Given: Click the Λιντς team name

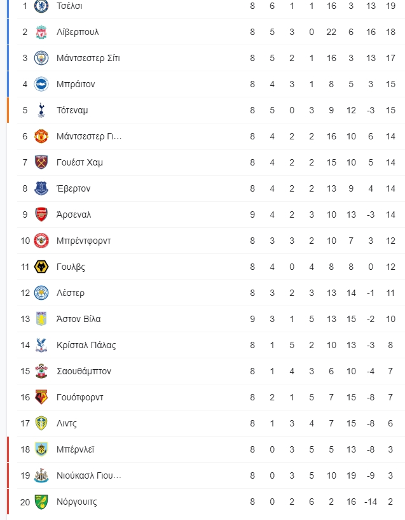Looking at the screenshot, I should tap(66, 423).
